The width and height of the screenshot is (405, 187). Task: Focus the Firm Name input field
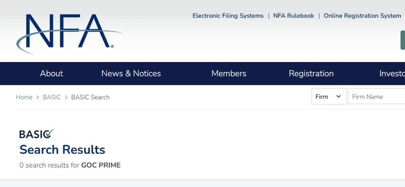pos(377,97)
